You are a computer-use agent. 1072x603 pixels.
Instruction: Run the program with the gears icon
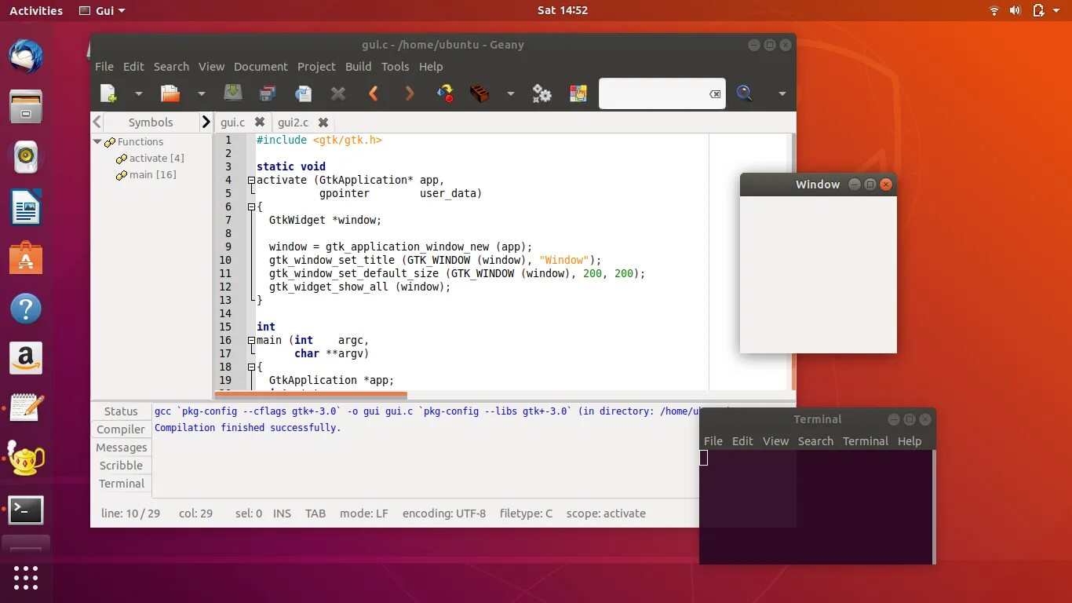pyautogui.click(x=542, y=93)
